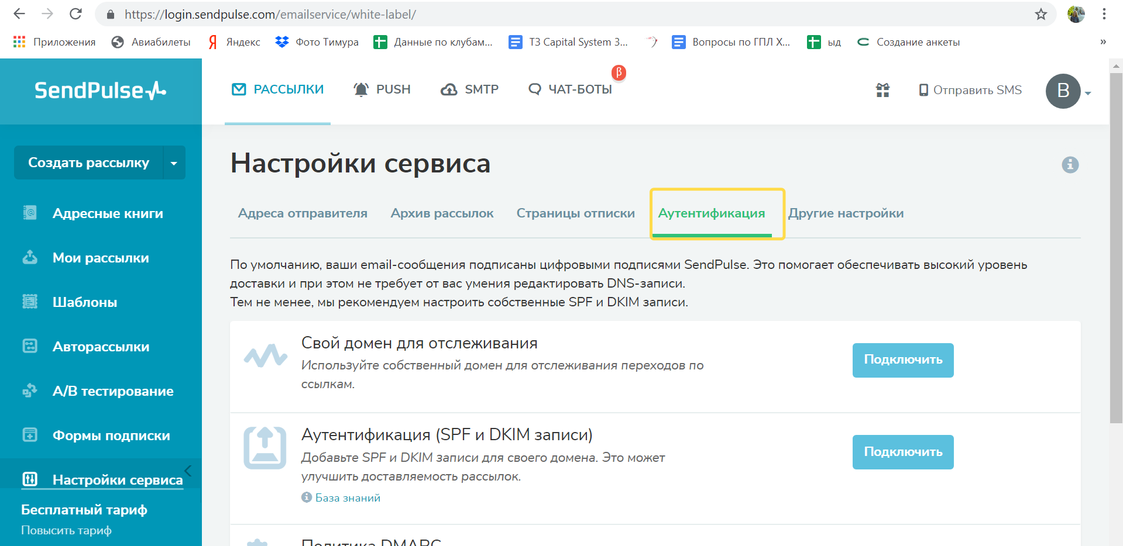This screenshot has width=1123, height=546.
Task: Open the Шаблоны section in sidebar
Action: click(x=85, y=302)
